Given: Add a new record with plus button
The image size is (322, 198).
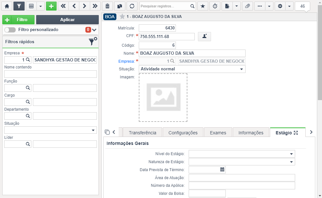Looking at the screenshot, I should [x=51, y=6].
